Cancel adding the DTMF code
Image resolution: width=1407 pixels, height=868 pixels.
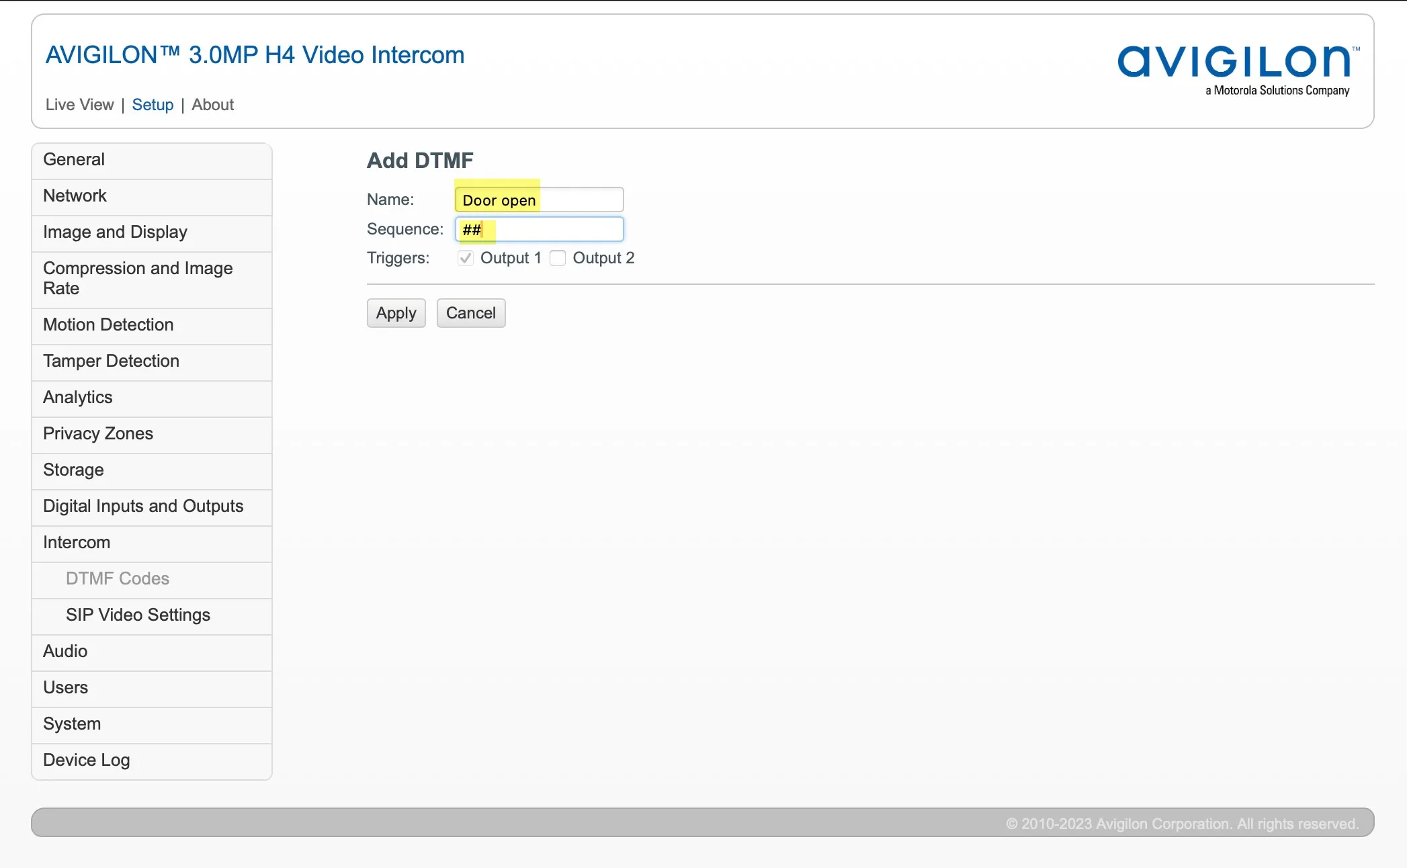[x=471, y=313]
